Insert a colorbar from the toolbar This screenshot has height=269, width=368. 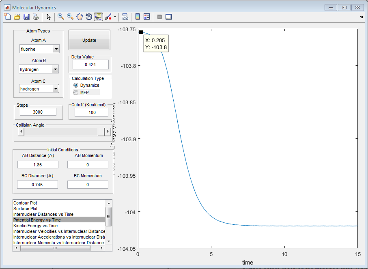(x=138, y=17)
